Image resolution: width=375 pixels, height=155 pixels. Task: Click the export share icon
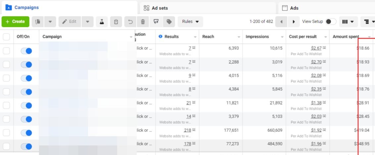pyautogui.click(x=156, y=22)
